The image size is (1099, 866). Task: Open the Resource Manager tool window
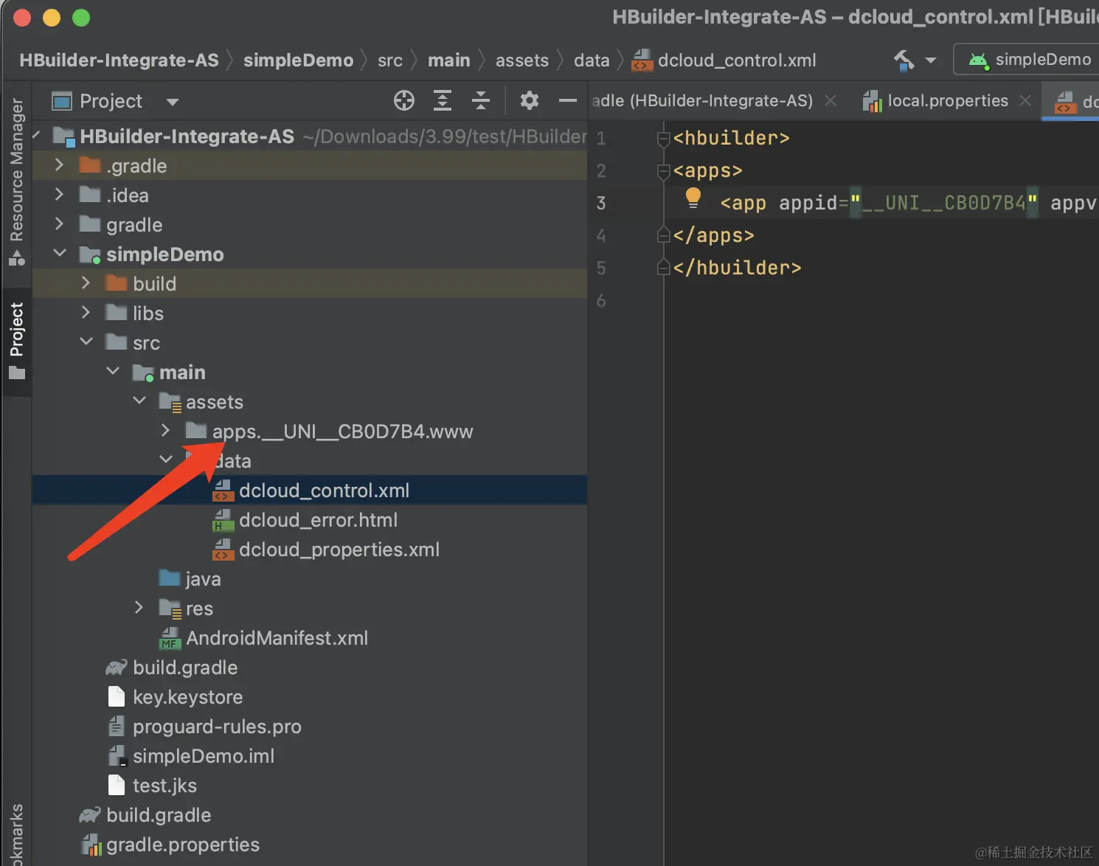pyautogui.click(x=16, y=181)
